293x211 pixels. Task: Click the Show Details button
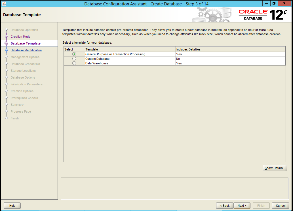click(275, 168)
